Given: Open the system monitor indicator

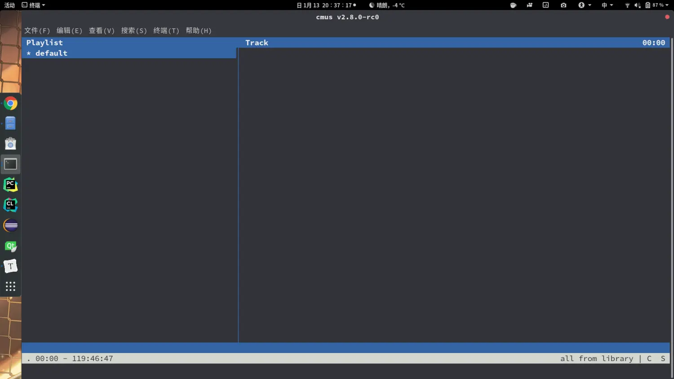Looking at the screenshot, I should click(546, 5).
